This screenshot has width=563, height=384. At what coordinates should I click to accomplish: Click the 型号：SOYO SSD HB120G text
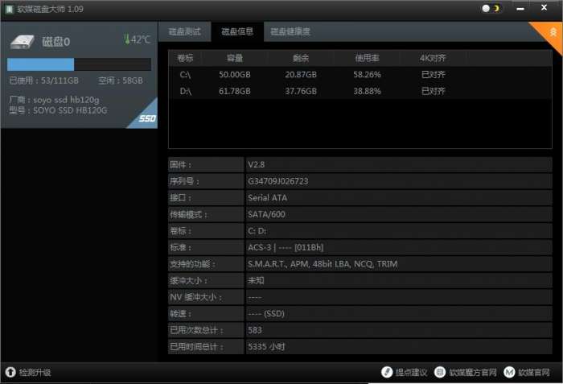pos(58,110)
